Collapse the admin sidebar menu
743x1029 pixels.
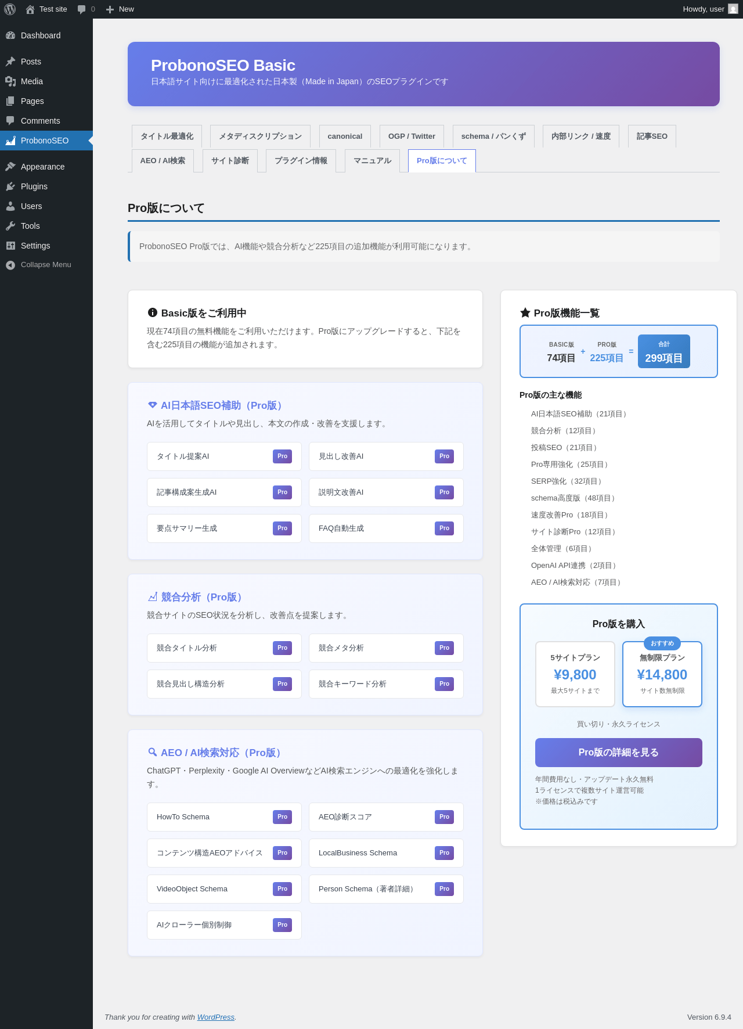46,265
